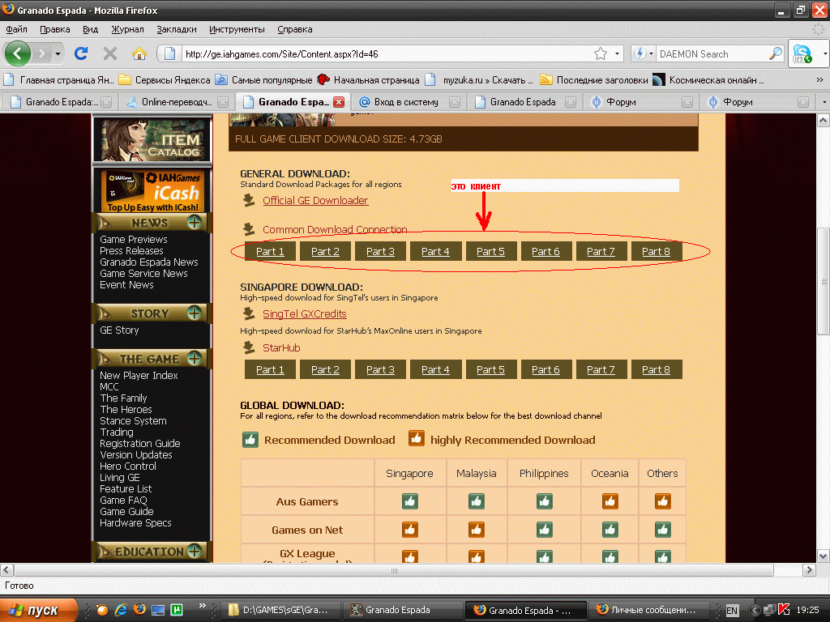Image resolution: width=830 pixels, height=622 pixels.
Task: Go back with the green Back arrow
Action: (18, 53)
